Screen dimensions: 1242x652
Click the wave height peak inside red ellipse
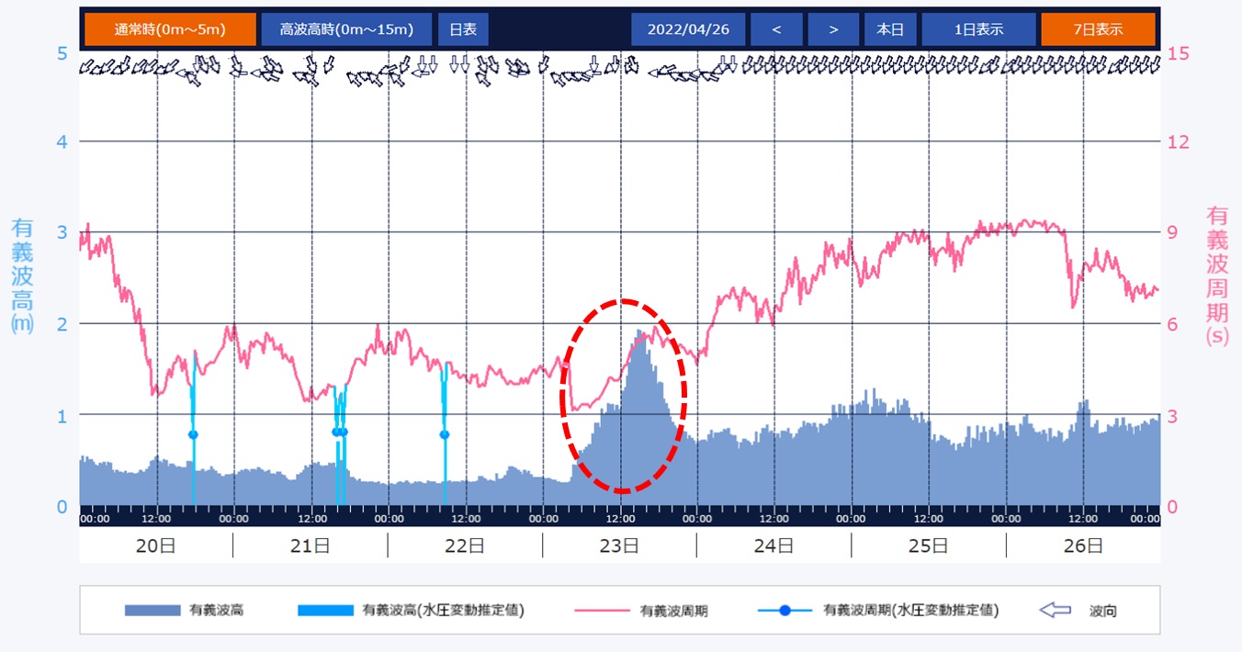[638, 332]
